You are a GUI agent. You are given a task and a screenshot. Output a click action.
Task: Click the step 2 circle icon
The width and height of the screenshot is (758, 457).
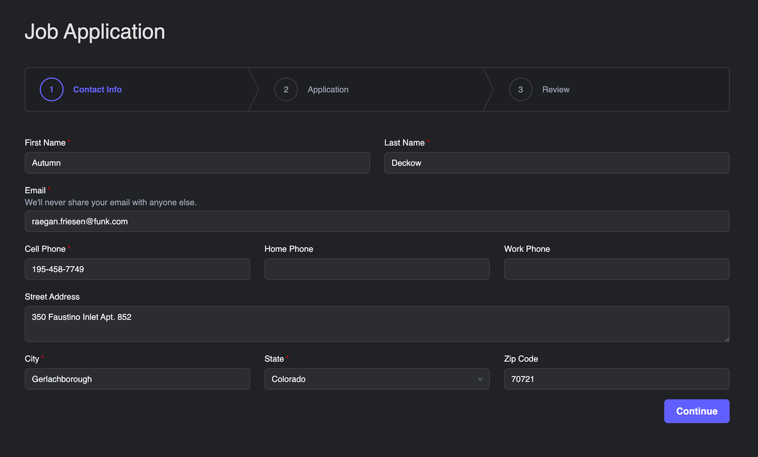click(286, 90)
